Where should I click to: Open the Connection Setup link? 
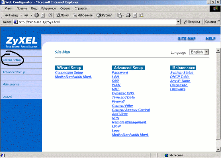pyautogui.click(x=69, y=72)
